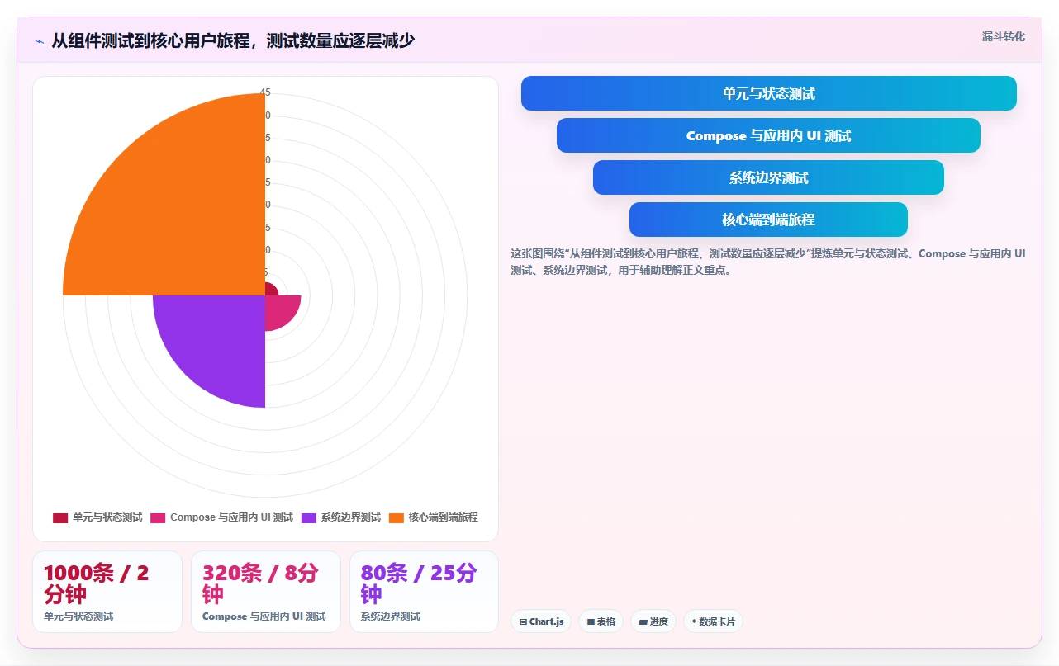Click the 表格 tag chip
Viewport: 1059px width, 666px height.
coord(601,621)
